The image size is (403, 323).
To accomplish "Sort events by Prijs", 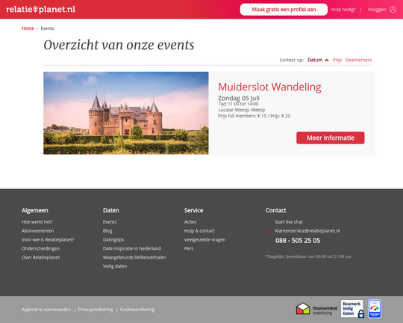I will coord(337,60).
